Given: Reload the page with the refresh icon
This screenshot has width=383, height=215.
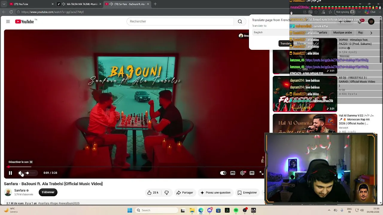Looking at the screenshot, I should [11, 12].
